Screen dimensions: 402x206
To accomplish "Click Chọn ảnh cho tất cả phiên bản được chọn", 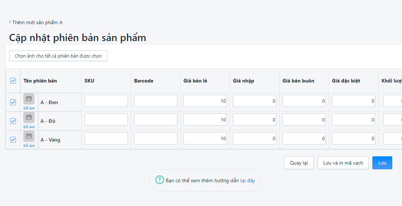I will click(58, 56).
